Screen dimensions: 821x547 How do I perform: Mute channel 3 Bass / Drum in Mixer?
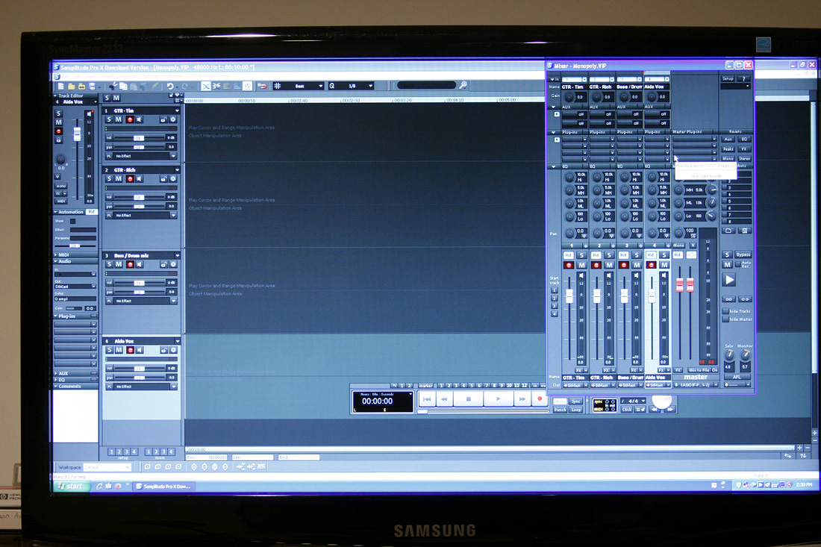(x=637, y=265)
